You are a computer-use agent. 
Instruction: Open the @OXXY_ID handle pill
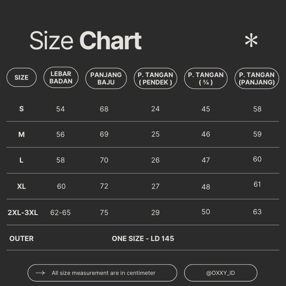click(x=220, y=273)
